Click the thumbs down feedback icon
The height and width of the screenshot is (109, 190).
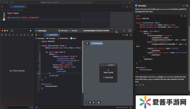(x=140, y=85)
